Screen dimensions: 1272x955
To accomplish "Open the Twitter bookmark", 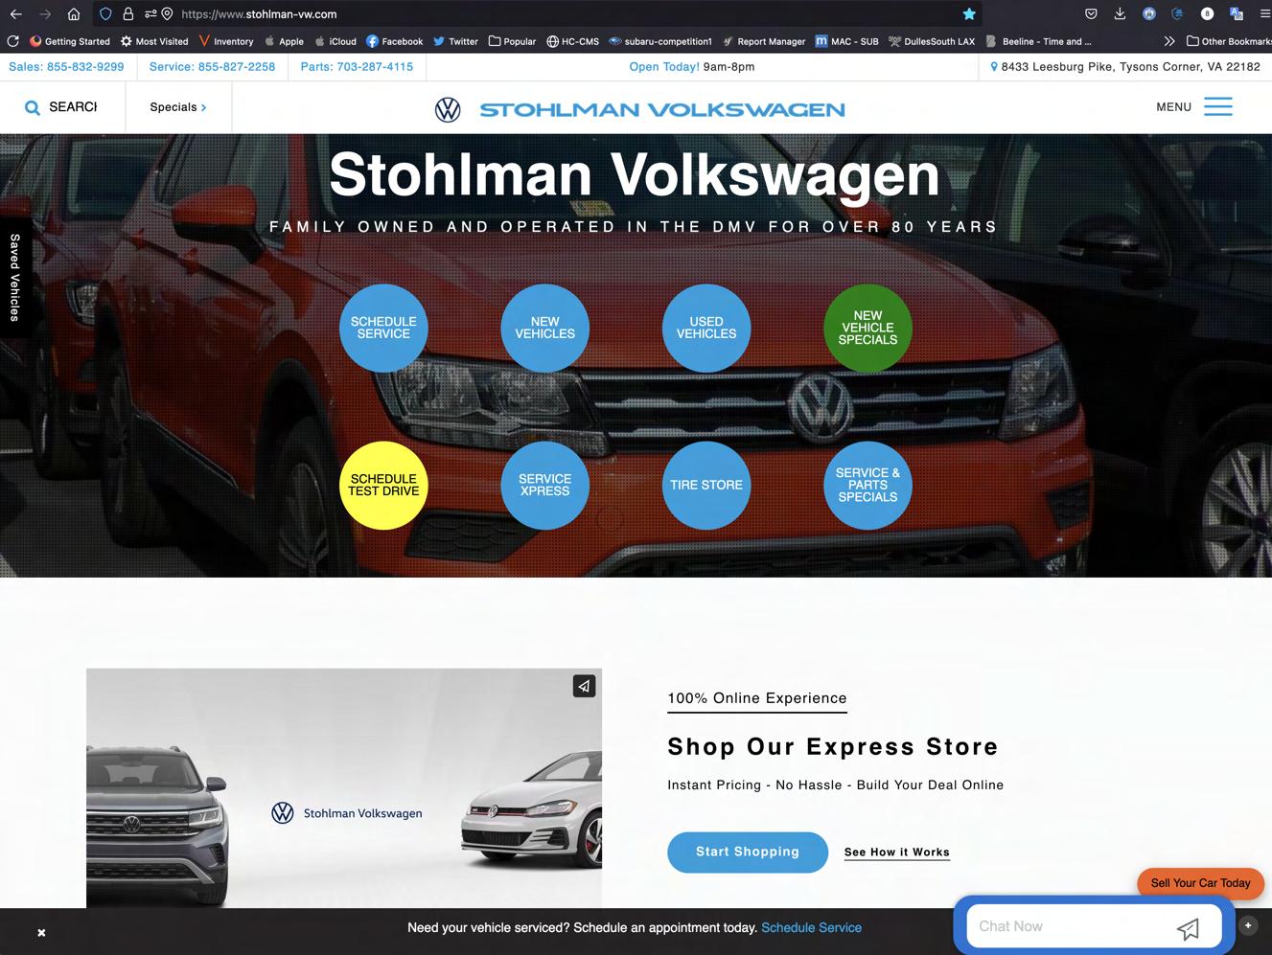I will (455, 41).
